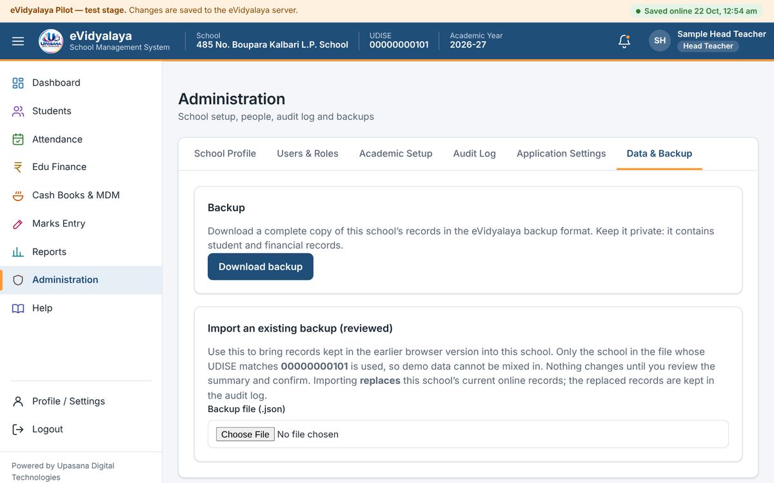This screenshot has width=774, height=483.
Task: Open the hamburger navigation menu
Action: (18, 41)
